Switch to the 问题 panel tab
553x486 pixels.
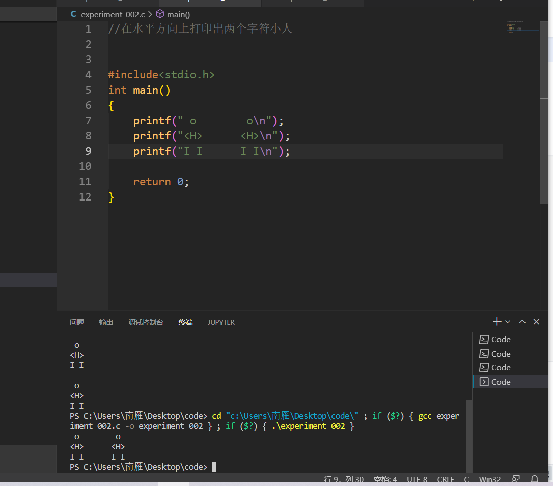(77, 322)
